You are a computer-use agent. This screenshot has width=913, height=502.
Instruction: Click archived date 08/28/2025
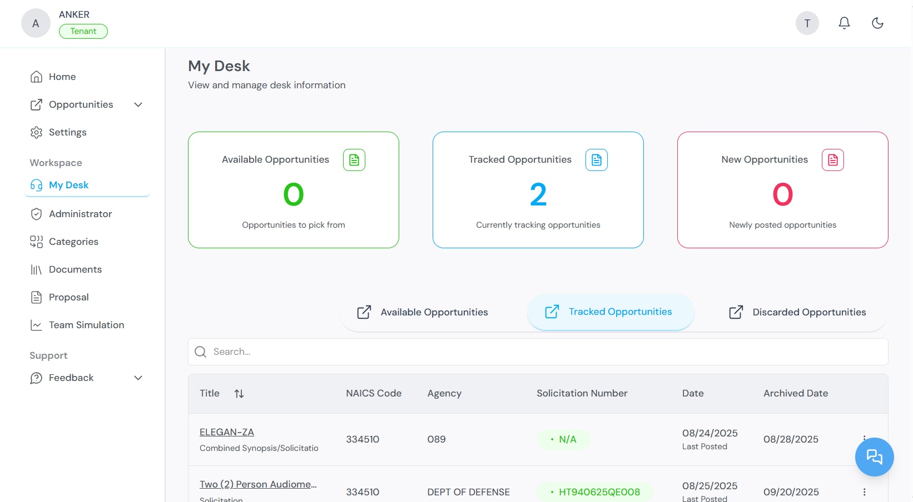coord(791,439)
